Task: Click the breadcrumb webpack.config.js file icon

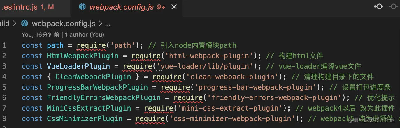Action: 25,23
